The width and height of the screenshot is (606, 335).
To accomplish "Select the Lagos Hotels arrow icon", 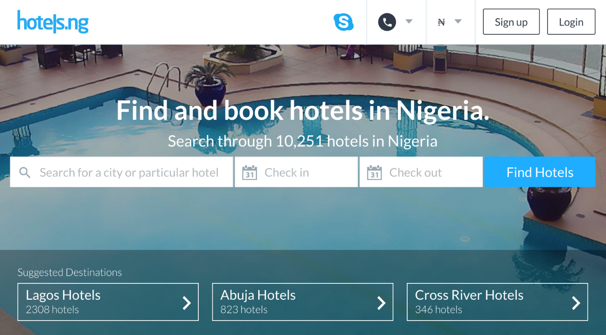I will pyautogui.click(x=187, y=302).
